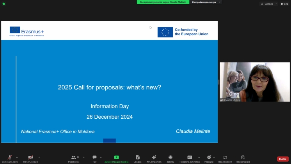291x164 pixels.
Task: Expand the arrow next to Participants
Action: (83, 157)
